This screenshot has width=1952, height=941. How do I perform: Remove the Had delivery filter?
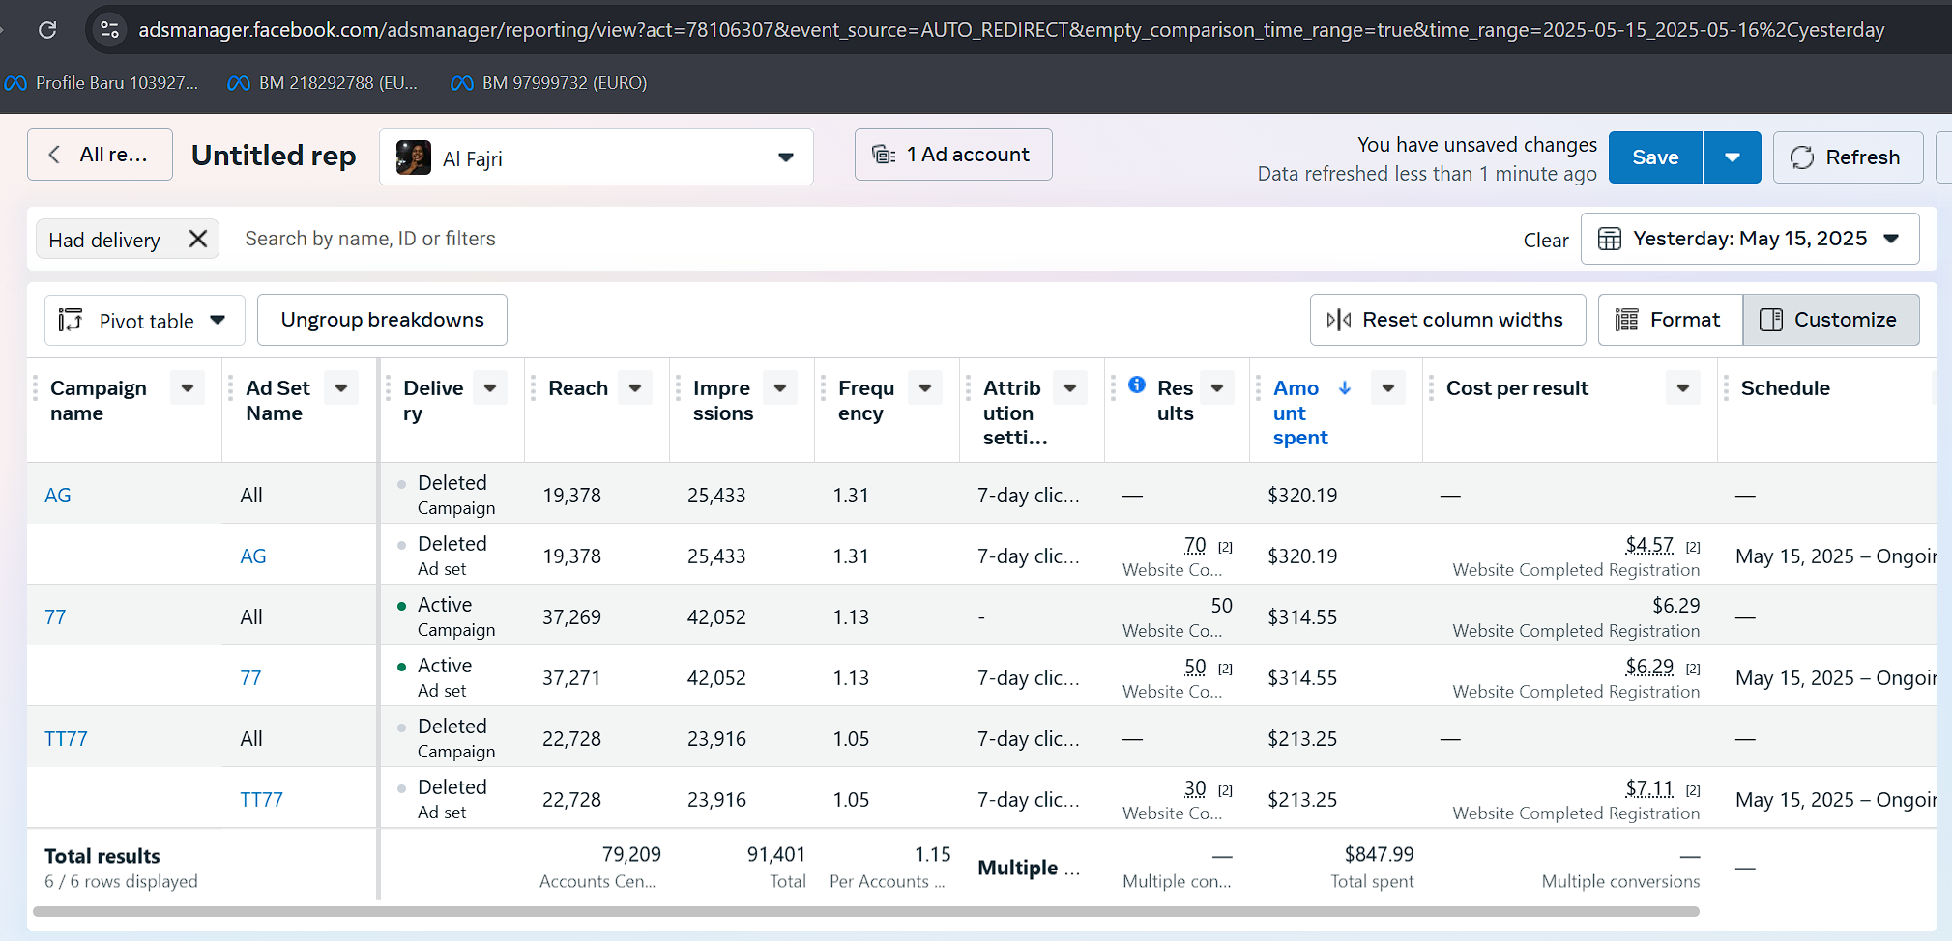pyautogui.click(x=198, y=239)
